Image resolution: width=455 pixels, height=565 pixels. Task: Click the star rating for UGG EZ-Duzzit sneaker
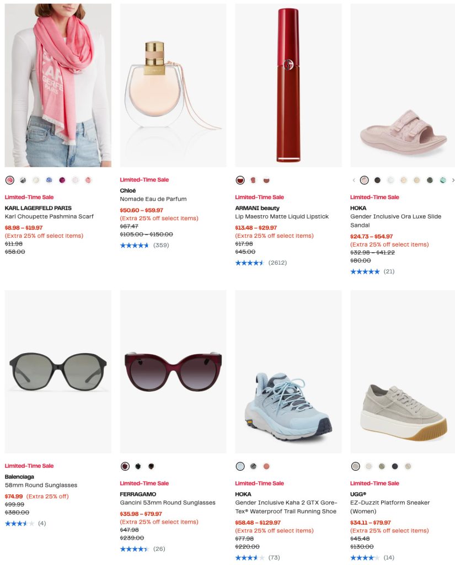[x=365, y=558]
